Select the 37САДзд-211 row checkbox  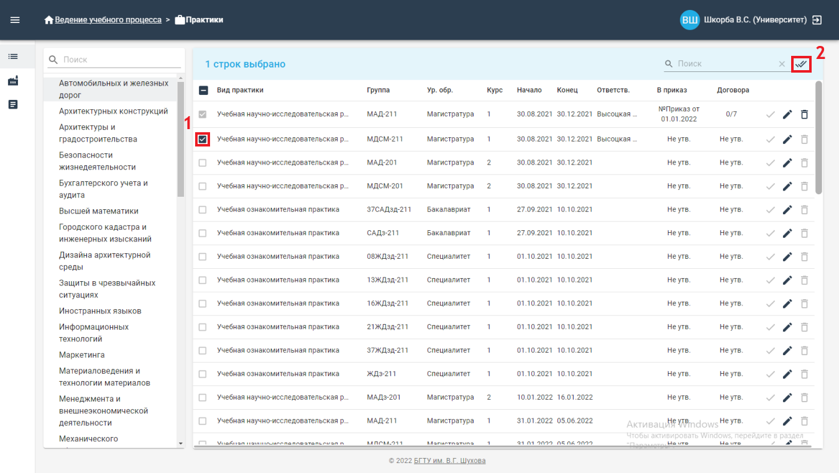tap(203, 210)
